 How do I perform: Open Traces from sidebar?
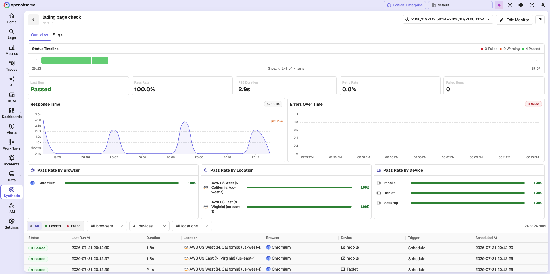12,66
